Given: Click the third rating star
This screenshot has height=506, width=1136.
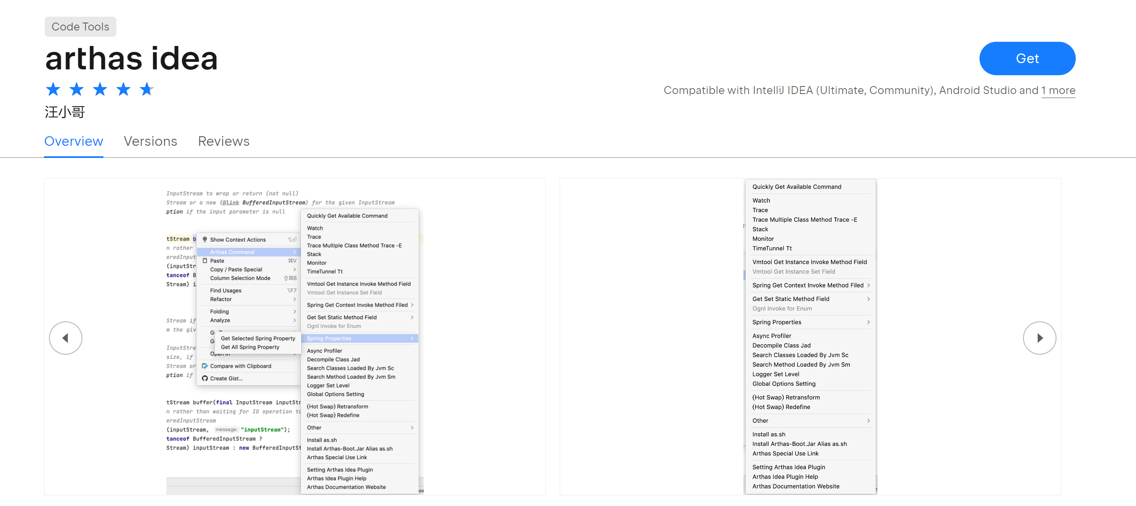Looking at the screenshot, I should (x=100, y=89).
